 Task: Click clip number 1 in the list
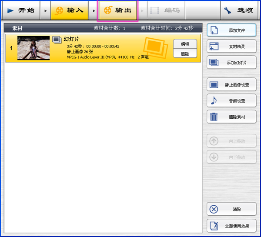[x=11, y=48]
